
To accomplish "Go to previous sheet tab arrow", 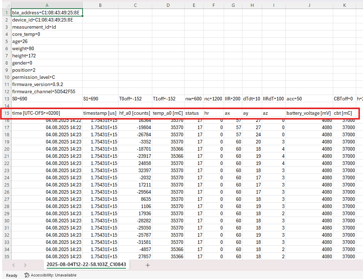I will [x=13, y=265].
